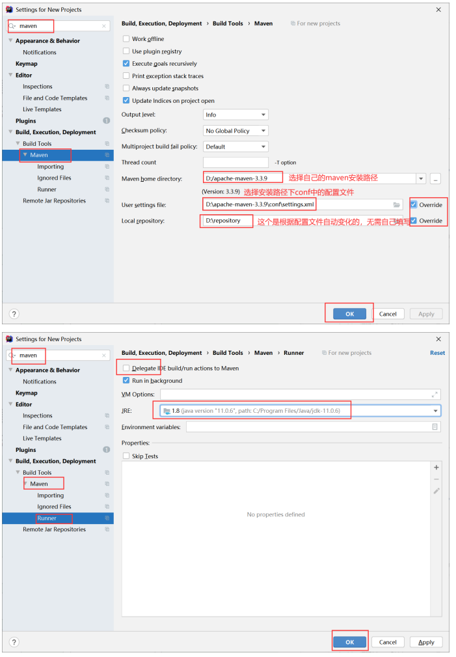
Task: Click the copy icon beside Importing in top dialog
Action: [107, 166]
